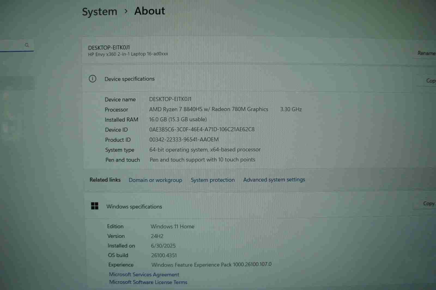The height and width of the screenshot is (290, 436).
Task: Collapse the Windows specifications section
Action: click(x=245, y=206)
